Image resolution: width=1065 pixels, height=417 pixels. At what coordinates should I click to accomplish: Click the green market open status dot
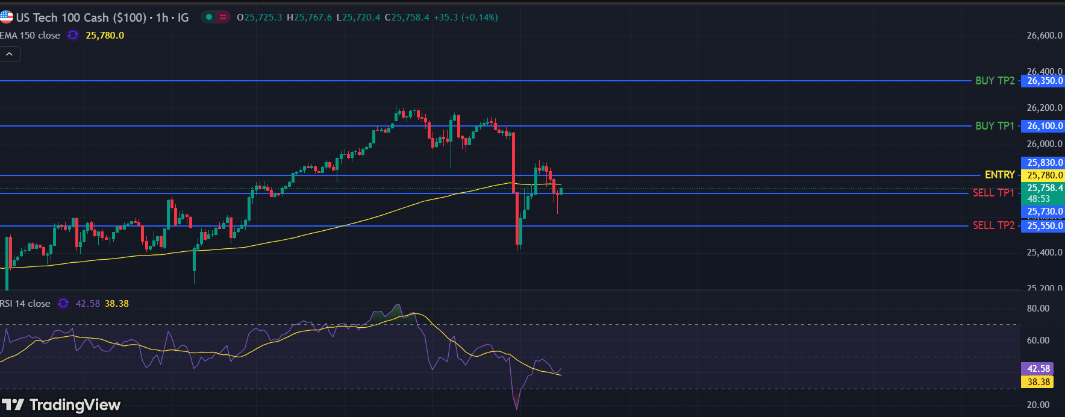pyautogui.click(x=209, y=17)
